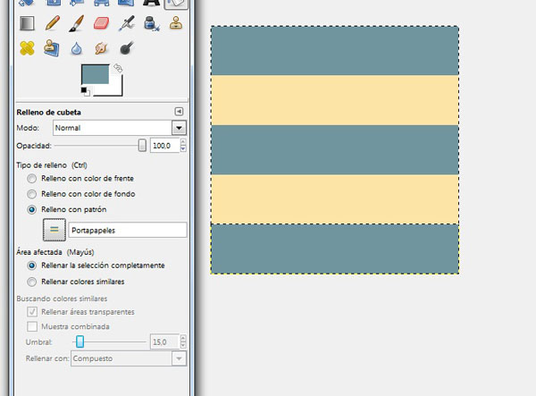Screen dimensions: 536x396
Task: Click the Modo dropdown arrow
Action: [x=179, y=128]
